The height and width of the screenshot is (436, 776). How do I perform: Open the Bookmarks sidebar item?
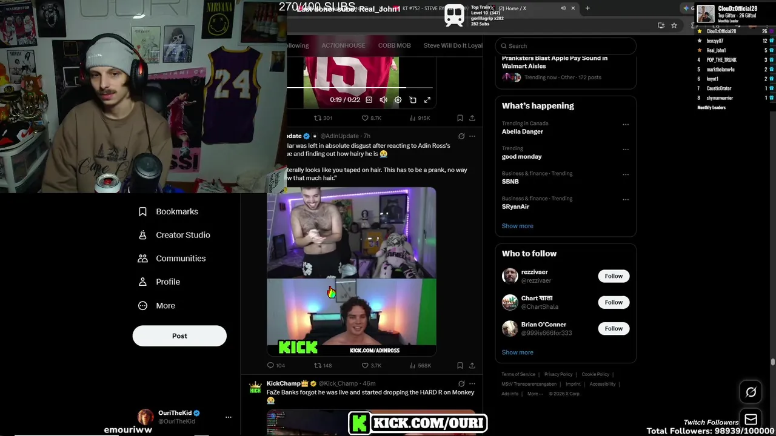168,211
